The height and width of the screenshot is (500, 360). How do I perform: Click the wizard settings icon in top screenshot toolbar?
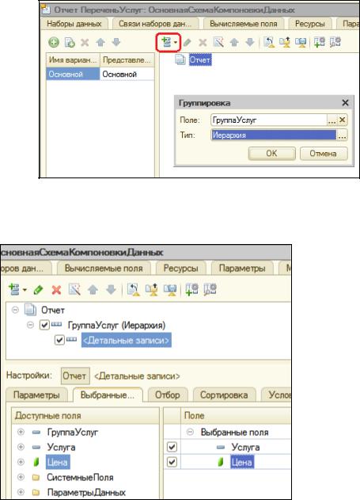point(218,42)
